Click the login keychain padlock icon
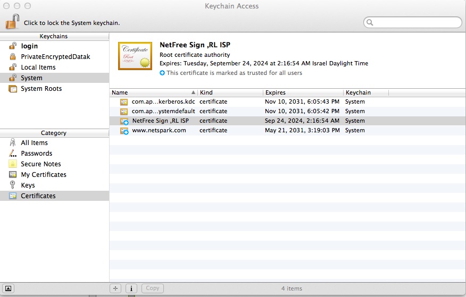 [13, 46]
